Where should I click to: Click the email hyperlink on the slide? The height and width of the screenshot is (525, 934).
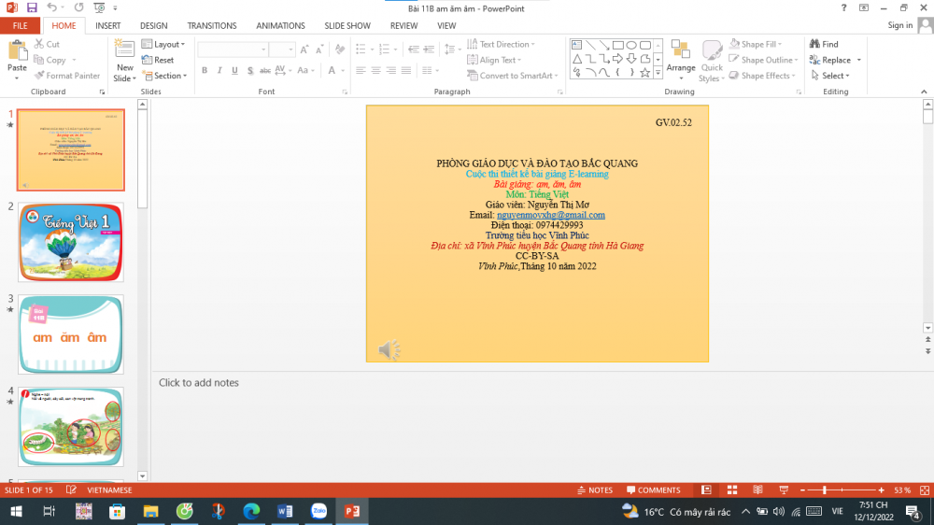click(550, 215)
